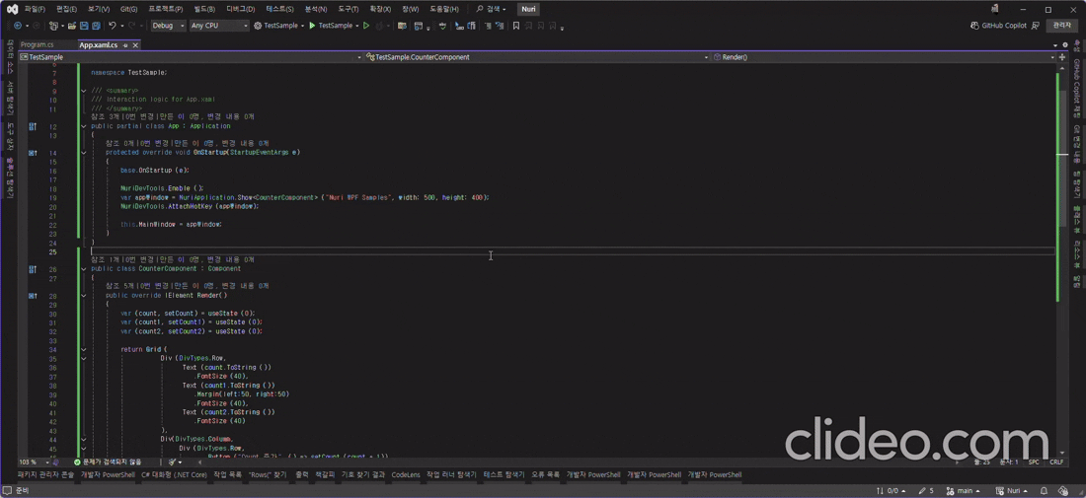Click the TestSample startup project gear icon
The height and width of the screenshot is (498, 1086).
coord(258,26)
